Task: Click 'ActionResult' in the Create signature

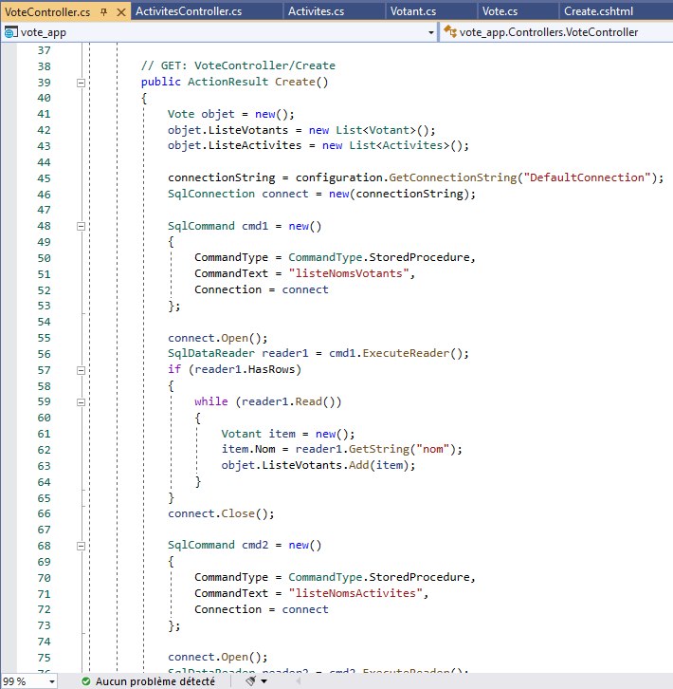Action: point(227,82)
